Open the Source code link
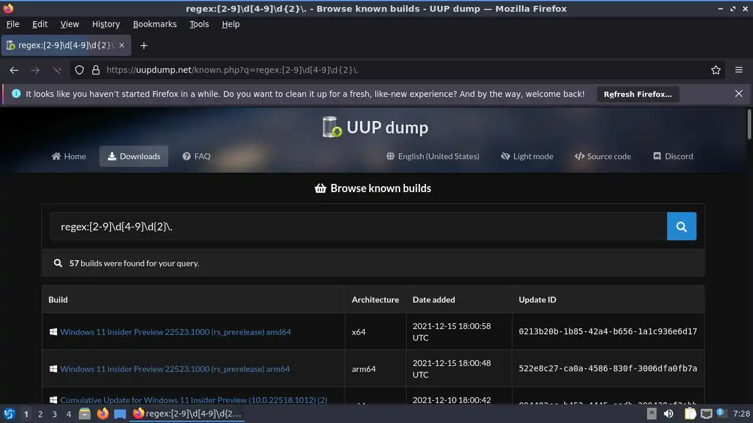The image size is (753, 423). pos(603,156)
